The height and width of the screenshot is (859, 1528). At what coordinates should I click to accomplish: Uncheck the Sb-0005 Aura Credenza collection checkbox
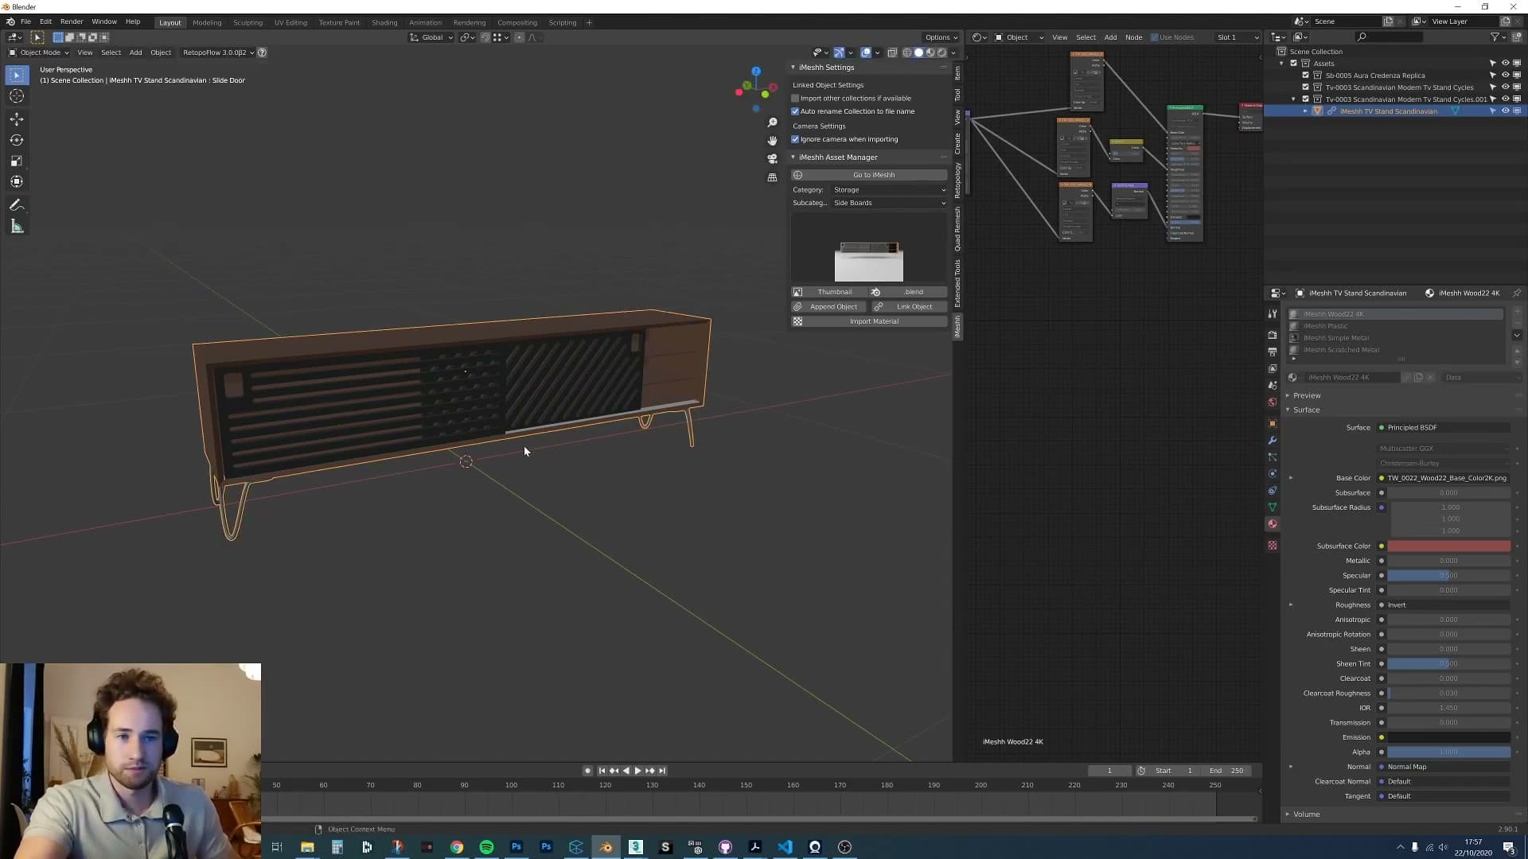click(x=1305, y=76)
